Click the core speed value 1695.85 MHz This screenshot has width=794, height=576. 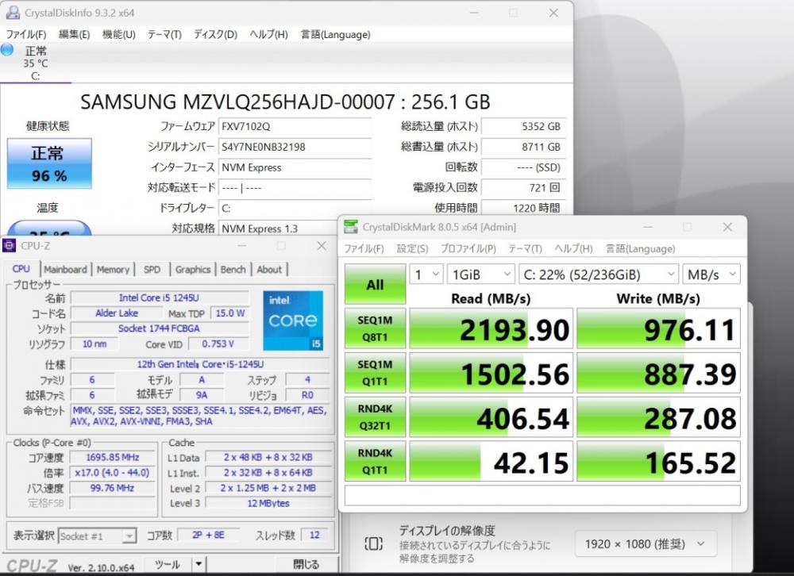tap(113, 457)
